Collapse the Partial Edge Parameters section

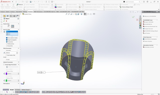coord(18,65)
